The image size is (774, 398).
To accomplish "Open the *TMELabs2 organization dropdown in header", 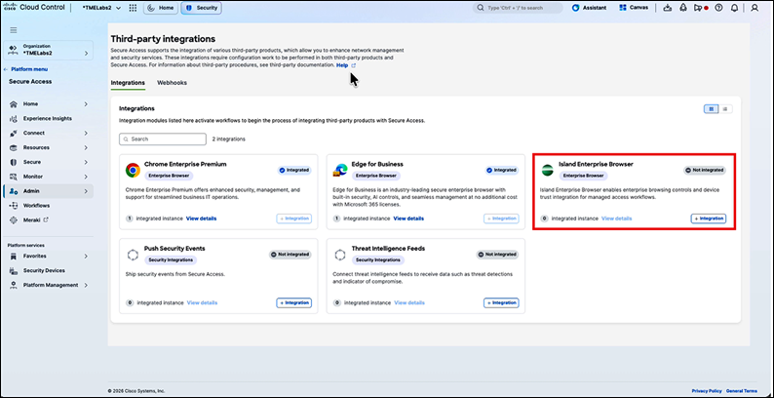I will tap(101, 8).
